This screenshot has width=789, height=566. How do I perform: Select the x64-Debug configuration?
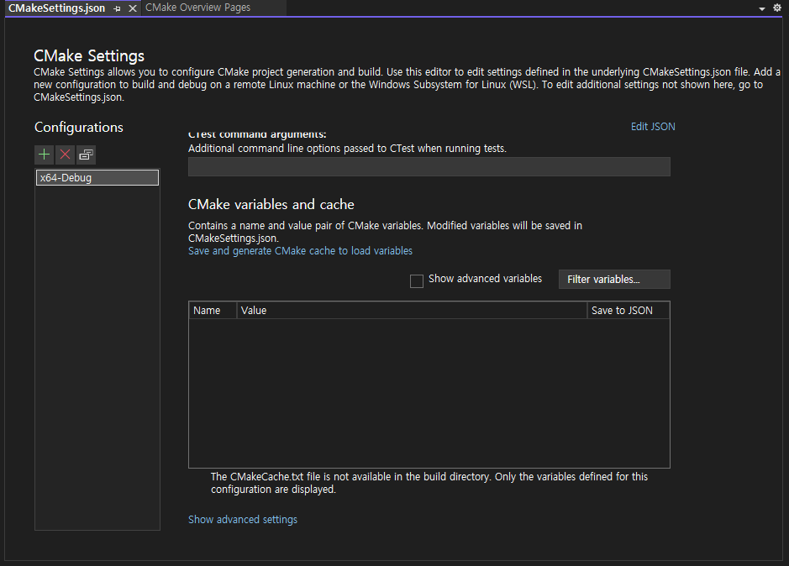click(x=97, y=178)
